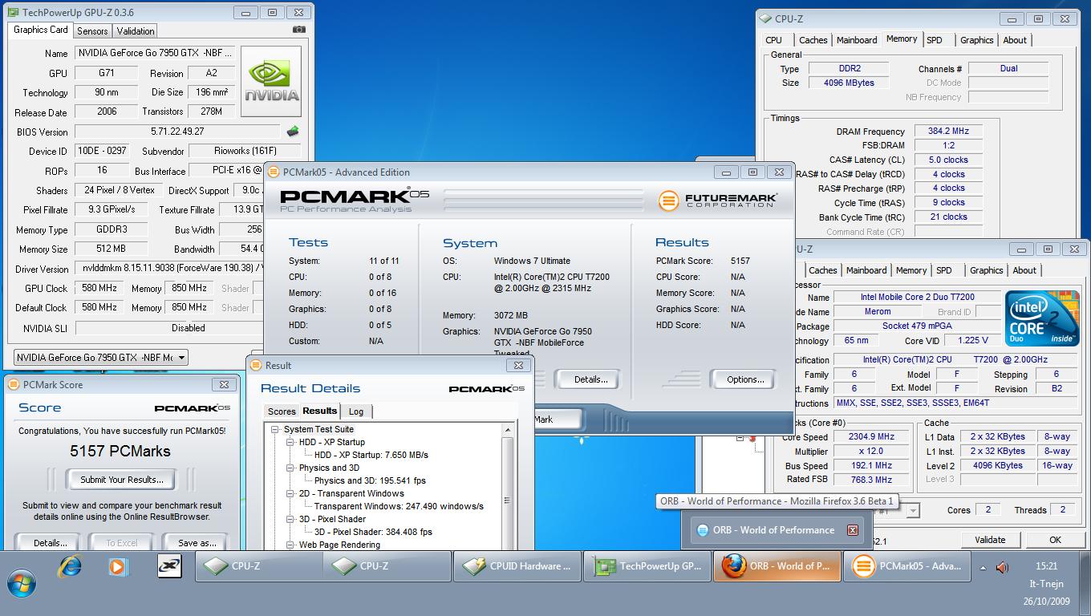This screenshot has width=1091, height=616.
Task: Show hidden tray icons arrow
Action: click(983, 567)
